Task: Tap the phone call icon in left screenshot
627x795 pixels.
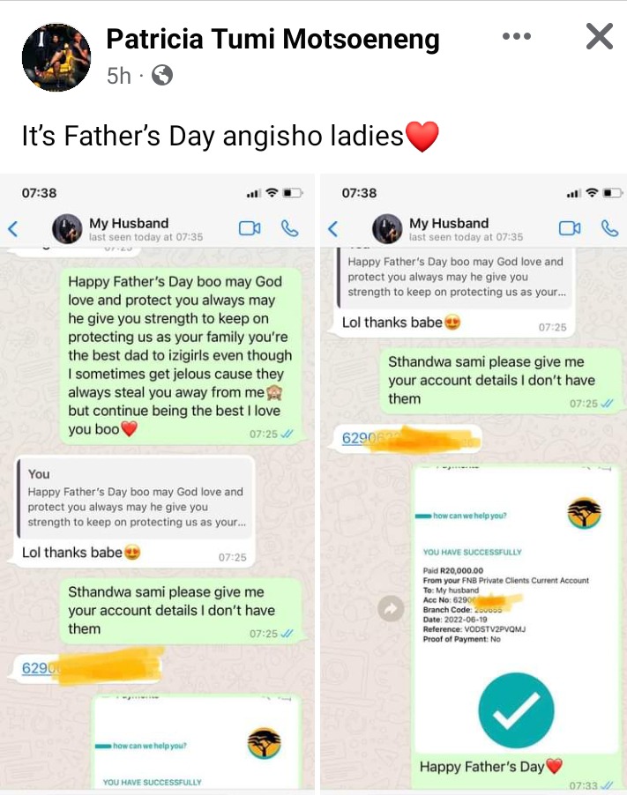Action: click(289, 228)
